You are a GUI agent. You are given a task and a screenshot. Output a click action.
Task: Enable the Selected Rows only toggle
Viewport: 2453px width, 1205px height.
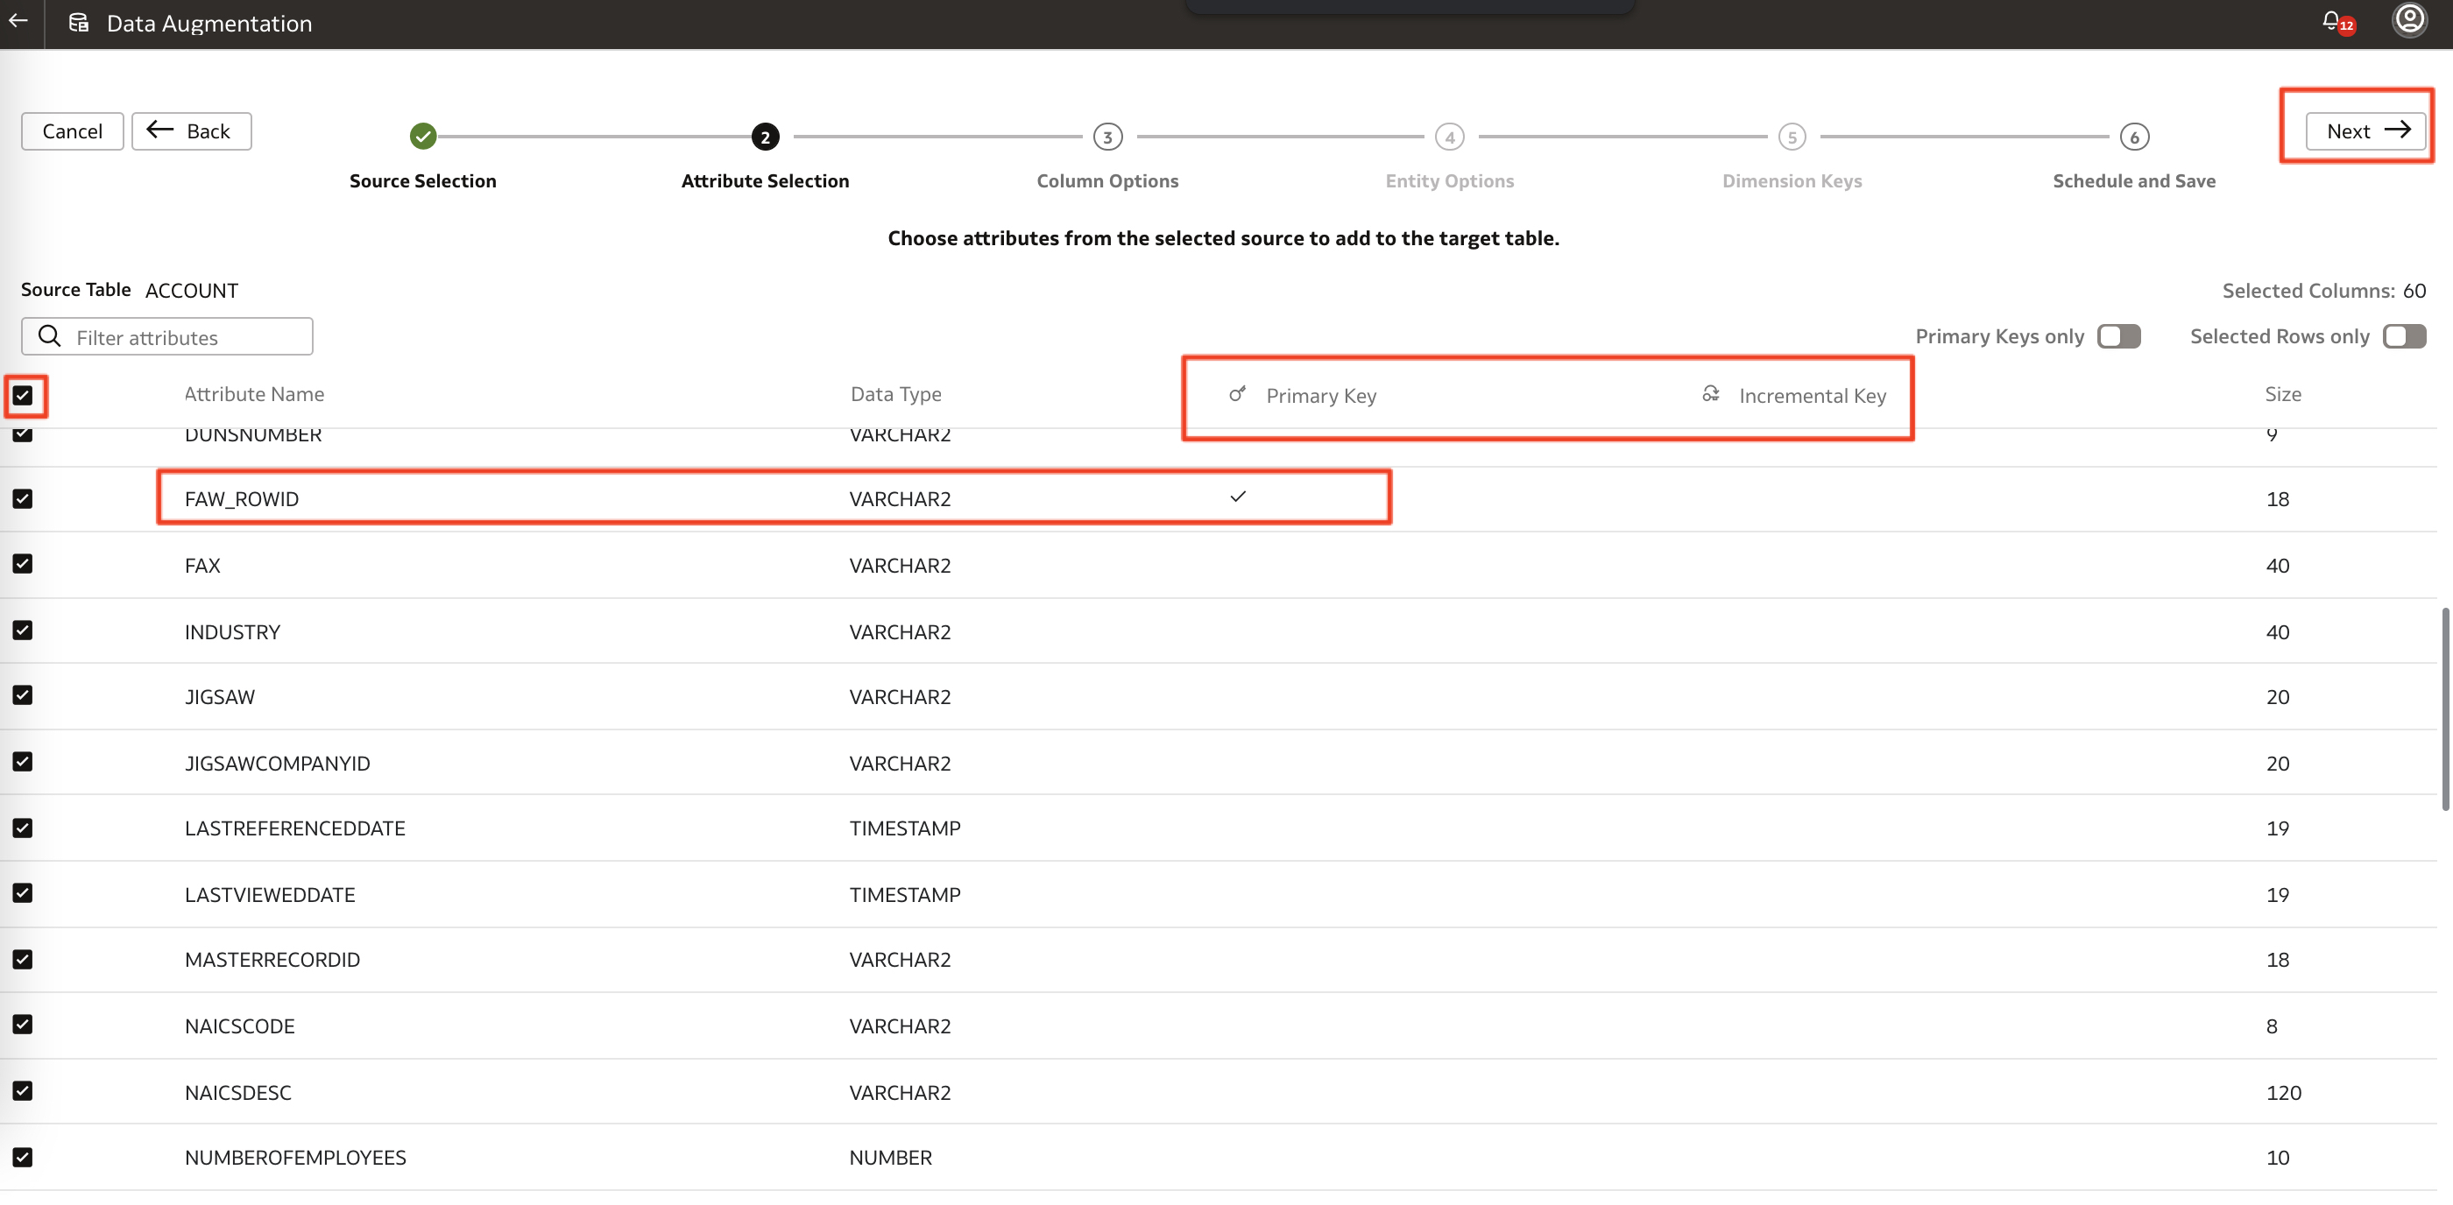click(x=2405, y=336)
